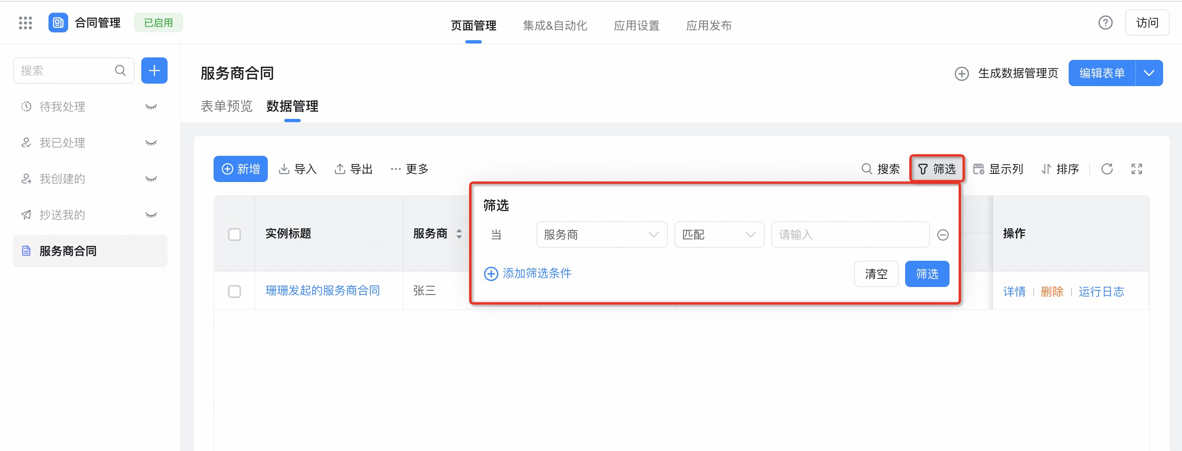
Task: Click the help question mark icon
Action: [x=1105, y=23]
